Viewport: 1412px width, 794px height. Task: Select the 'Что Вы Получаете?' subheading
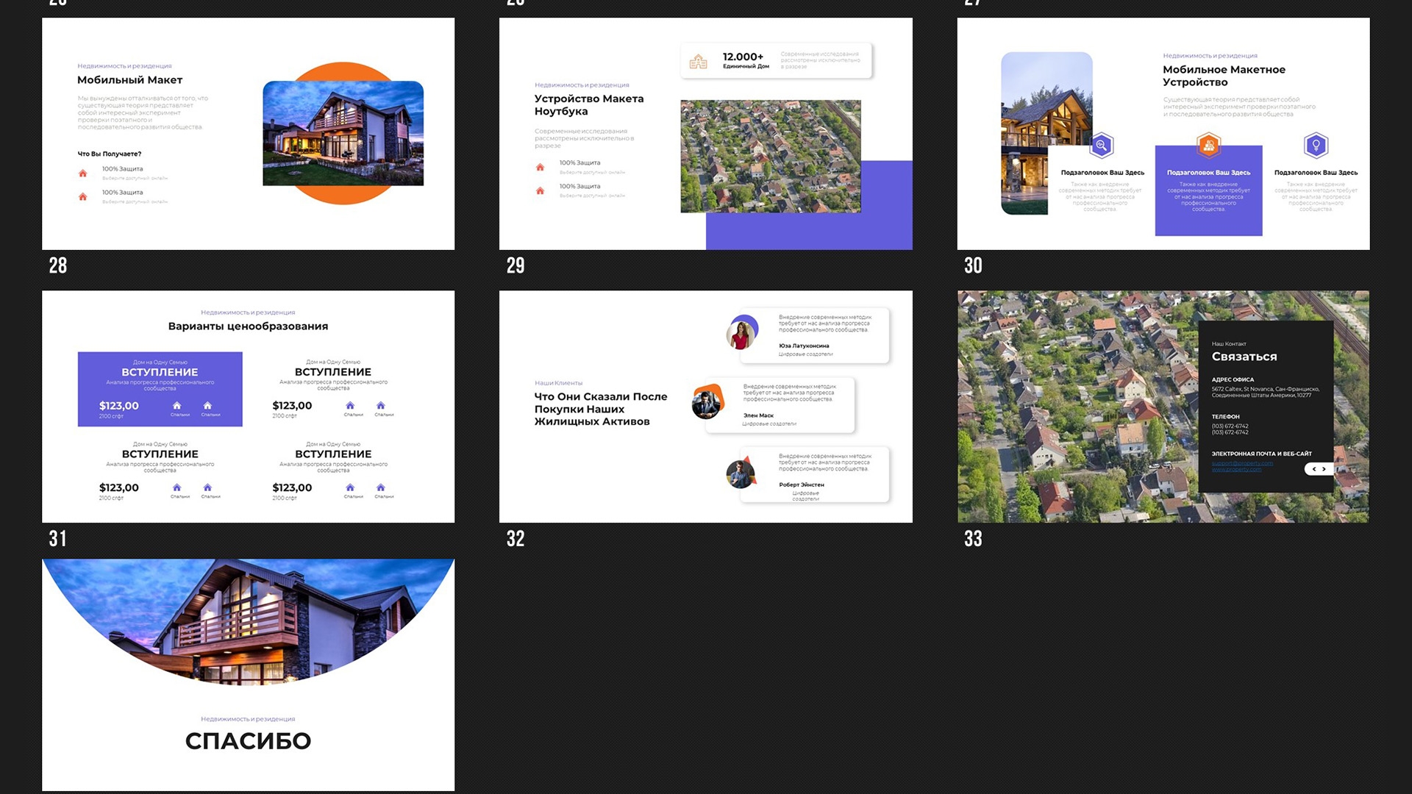tap(110, 154)
